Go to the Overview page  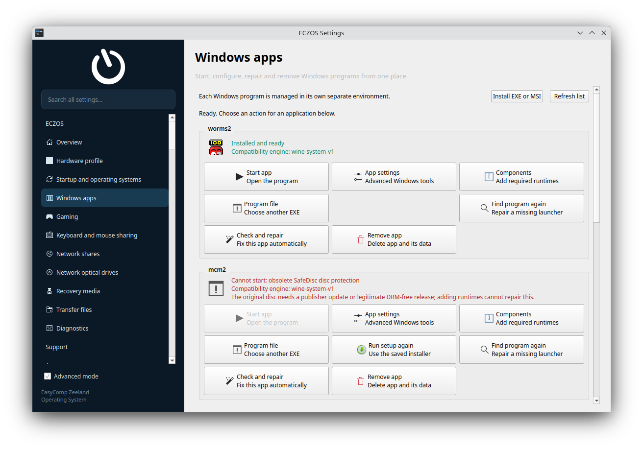coord(105,142)
